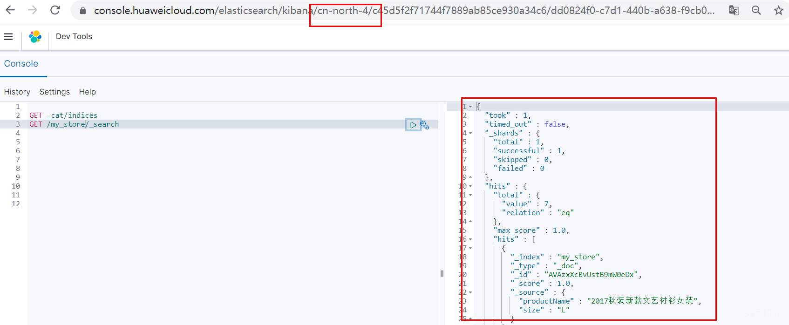Collapse the "hits" fold arrow at line 10
Viewport: 789px width, 325px height.
click(x=470, y=186)
